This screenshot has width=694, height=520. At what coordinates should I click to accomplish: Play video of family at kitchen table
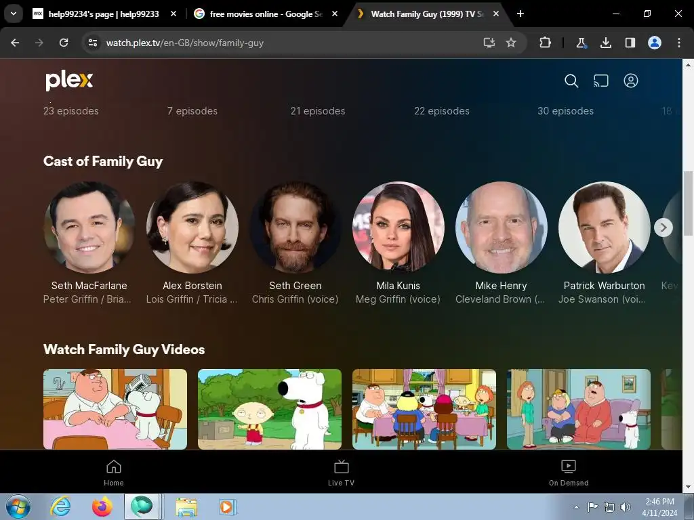(x=424, y=409)
